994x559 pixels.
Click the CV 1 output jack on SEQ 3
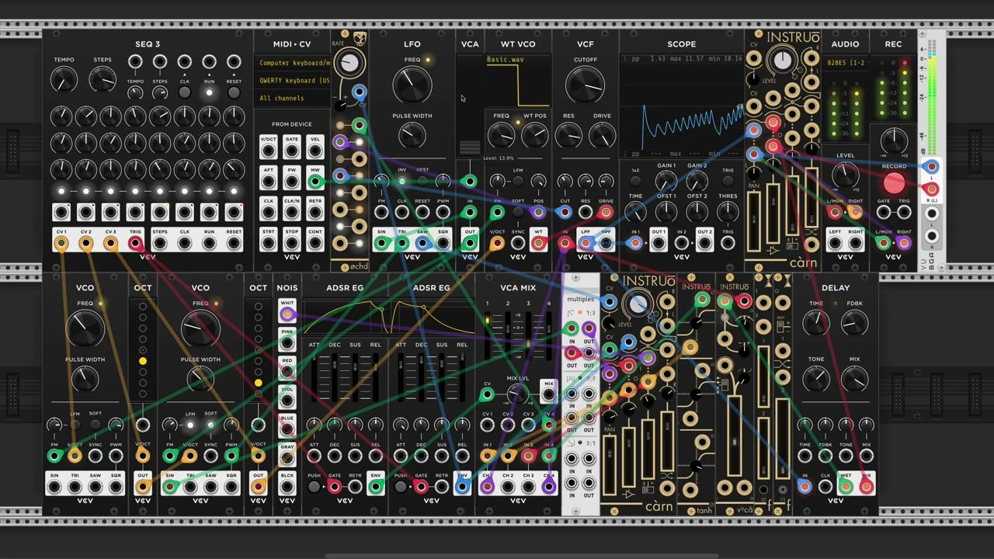click(x=61, y=243)
